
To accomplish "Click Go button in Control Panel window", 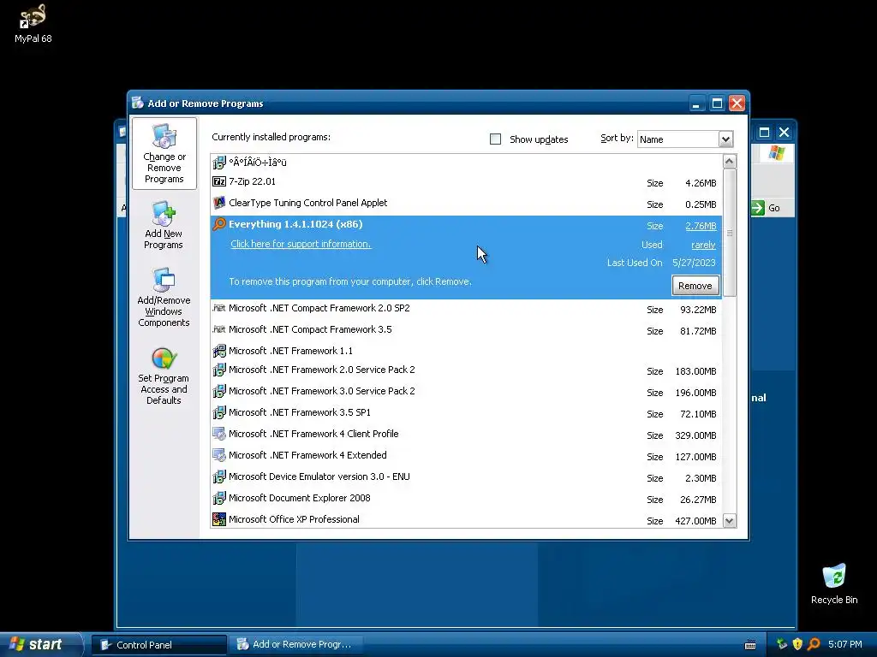I will (767, 208).
